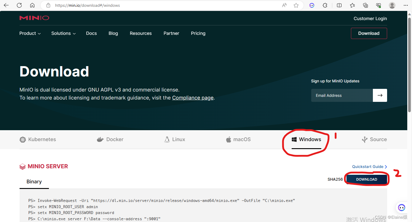The height and width of the screenshot is (222, 412).
Task: Submit email with the arrow button
Action: click(x=380, y=95)
